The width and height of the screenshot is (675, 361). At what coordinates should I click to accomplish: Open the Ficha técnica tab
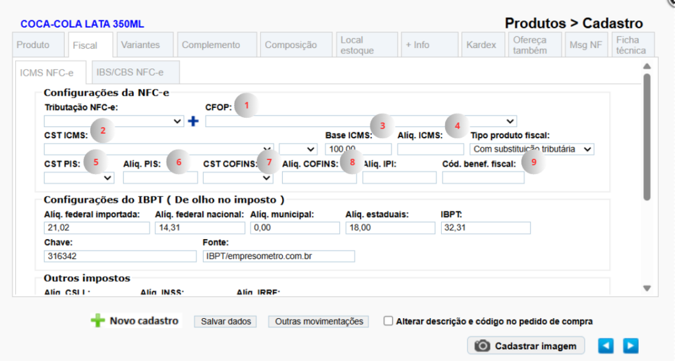coord(633,45)
